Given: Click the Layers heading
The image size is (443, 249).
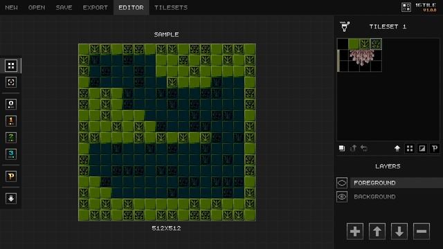Looking at the screenshot, I should [x=388, y=166].
